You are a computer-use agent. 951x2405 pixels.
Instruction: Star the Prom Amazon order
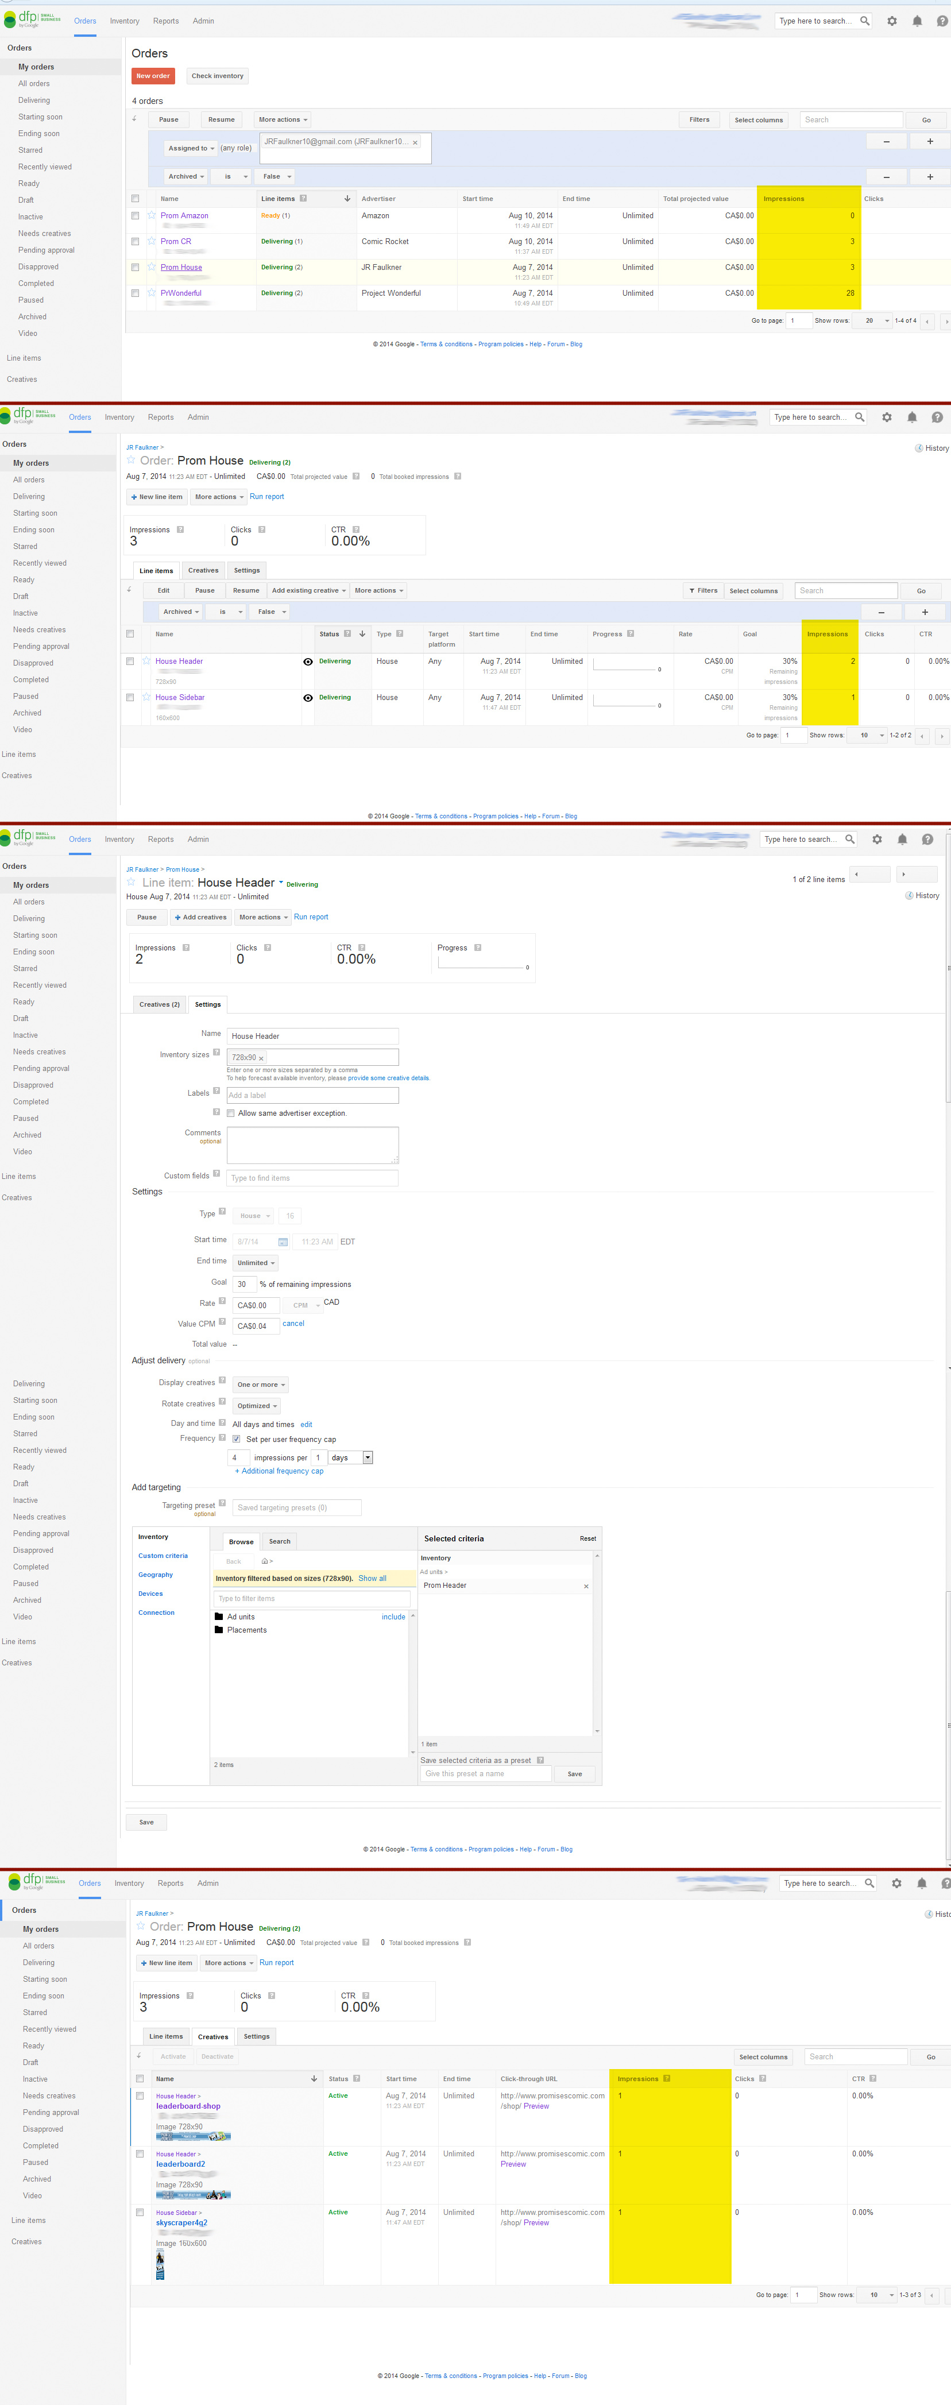click(151, 216)
